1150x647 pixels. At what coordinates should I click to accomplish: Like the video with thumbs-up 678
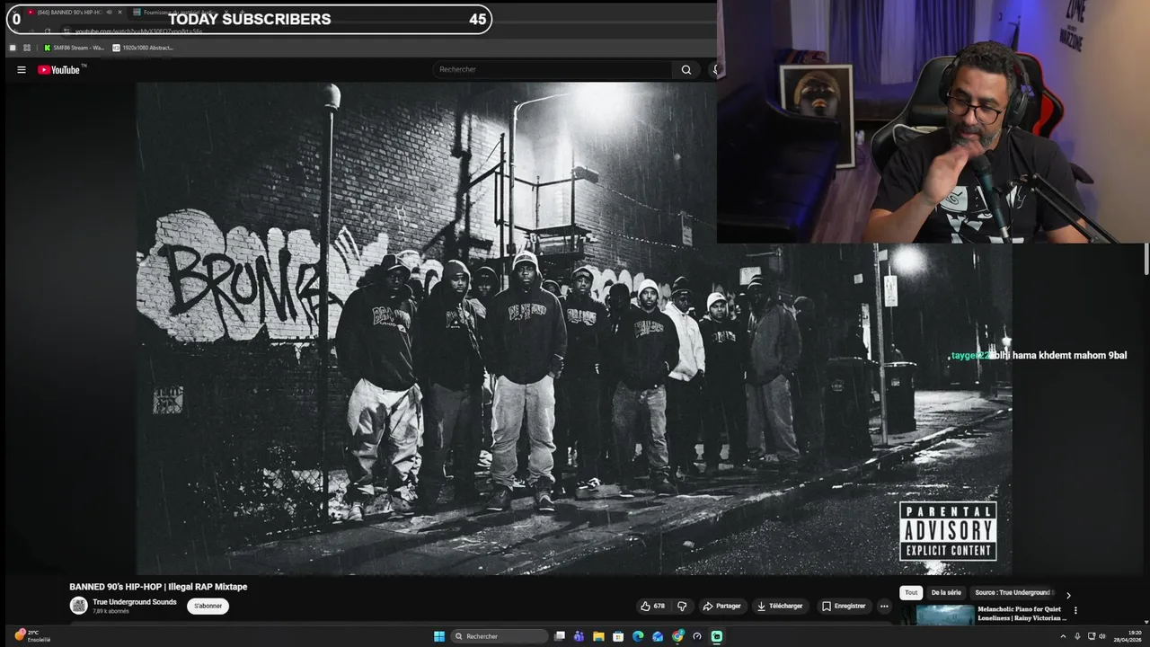click(653, 606)
